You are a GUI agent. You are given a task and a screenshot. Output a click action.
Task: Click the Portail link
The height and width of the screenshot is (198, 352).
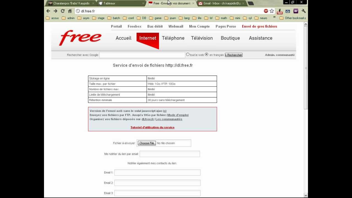116,26
